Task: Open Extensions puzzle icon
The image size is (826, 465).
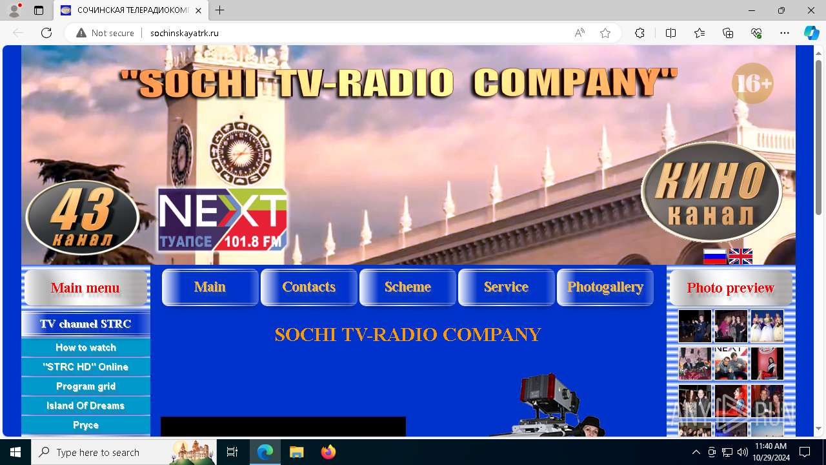Action: 640,33
